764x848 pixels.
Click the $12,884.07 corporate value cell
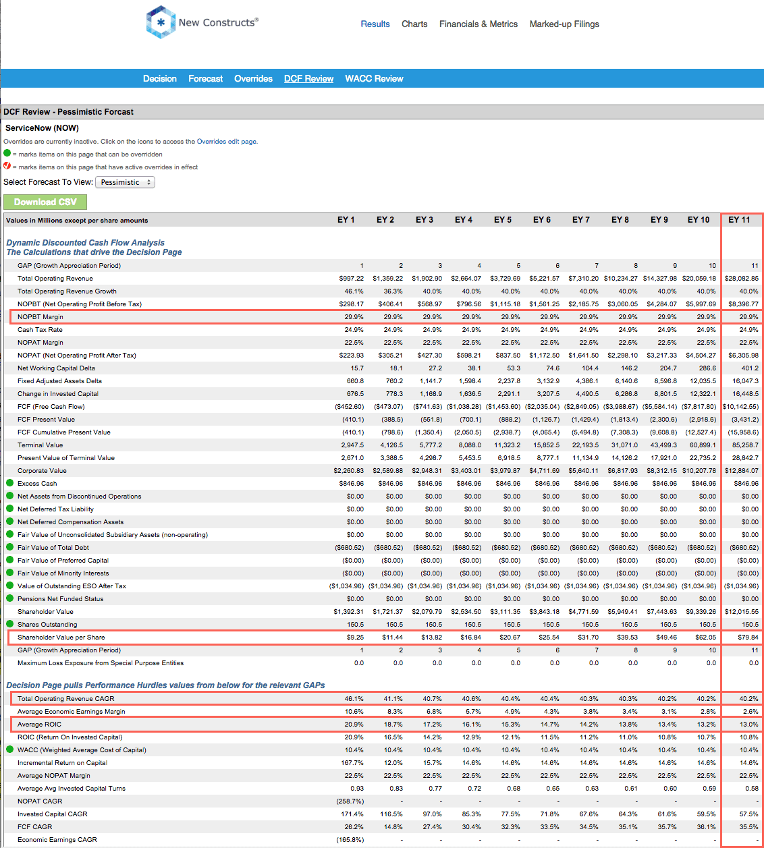(741, 470)
